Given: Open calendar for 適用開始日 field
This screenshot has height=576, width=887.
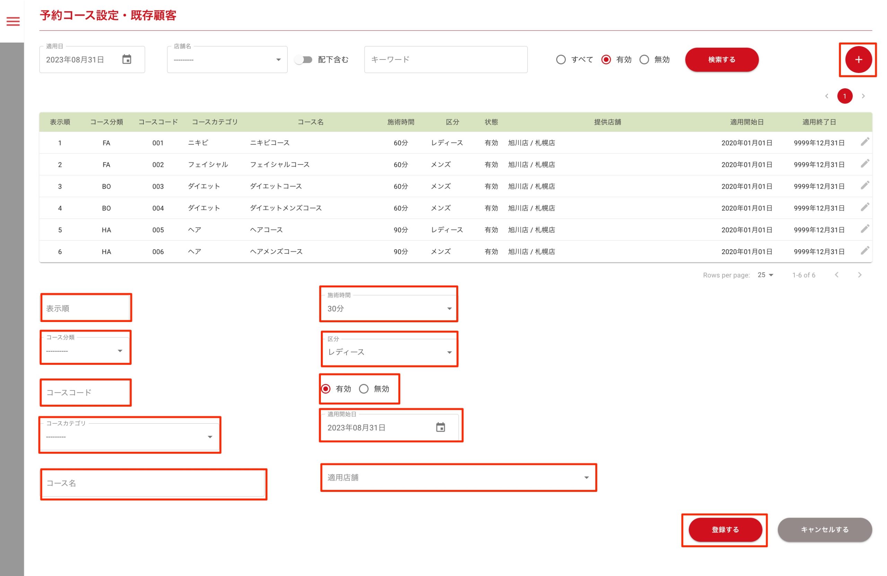Looking at the screenshot, I should (x=440, y=427).
